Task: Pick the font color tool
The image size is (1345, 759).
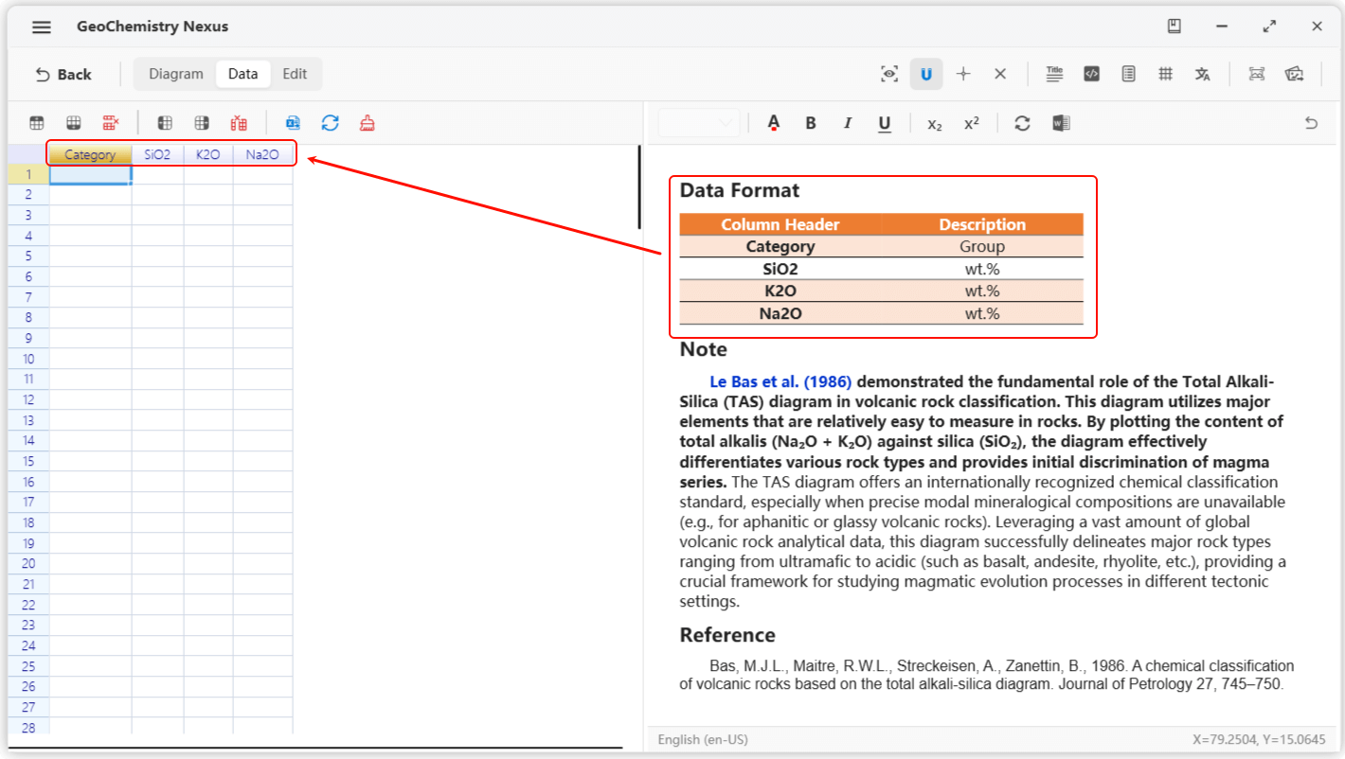Action: point(774,123)
